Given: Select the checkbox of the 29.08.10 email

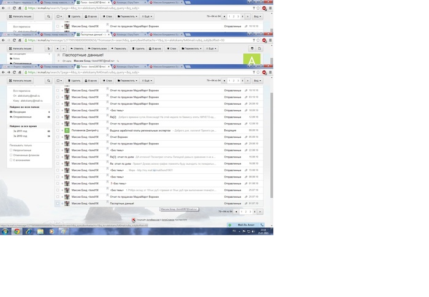Looking at the screenshot, I should tap(58, 143).
